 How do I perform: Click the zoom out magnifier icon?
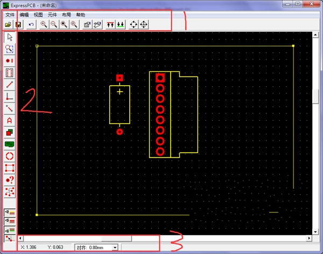pyautogui.click(x=54, y=25)
